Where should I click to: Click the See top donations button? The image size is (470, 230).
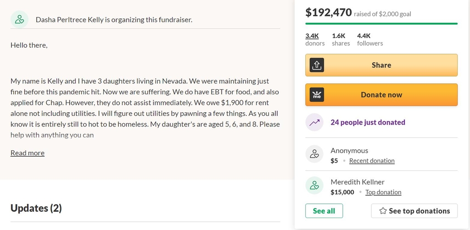pyautogui.click(x=414, y=211)
